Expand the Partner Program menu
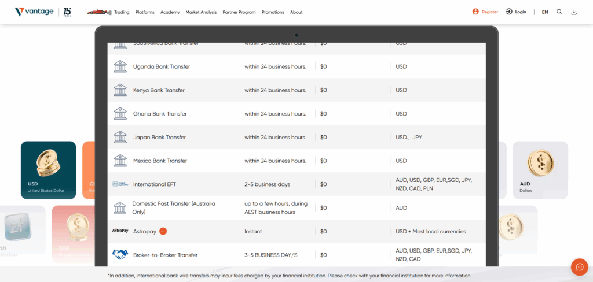This screenshot has height=282, width=593. click(239, 12)
